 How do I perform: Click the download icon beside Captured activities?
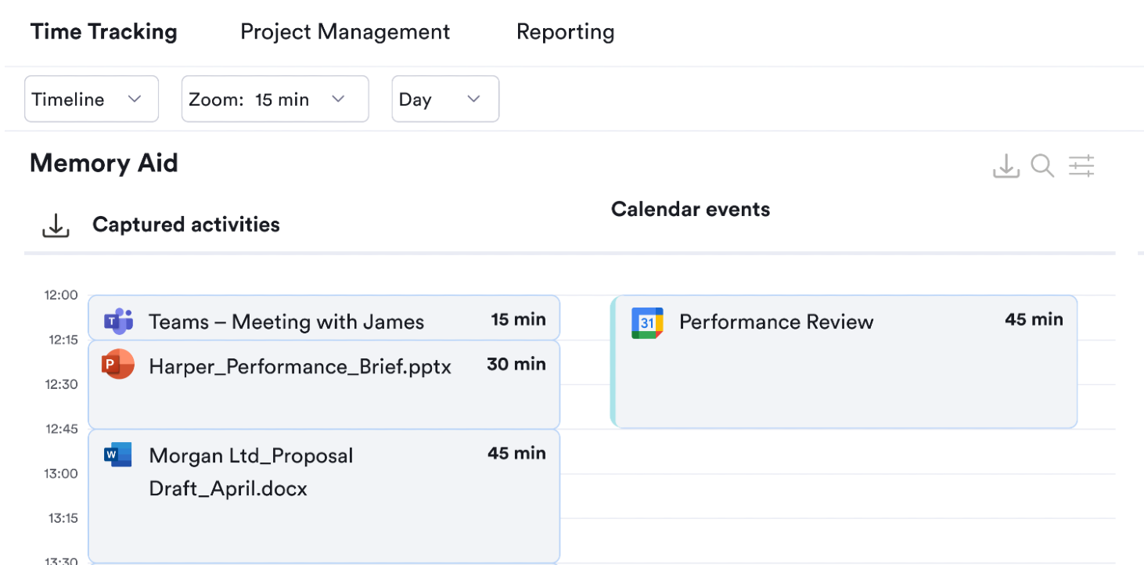pyautogui.click(x=55, y=225)
